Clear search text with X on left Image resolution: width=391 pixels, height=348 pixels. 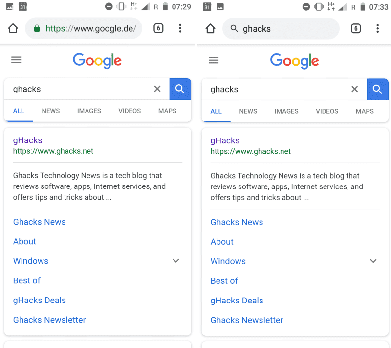(x=157, y=89)
